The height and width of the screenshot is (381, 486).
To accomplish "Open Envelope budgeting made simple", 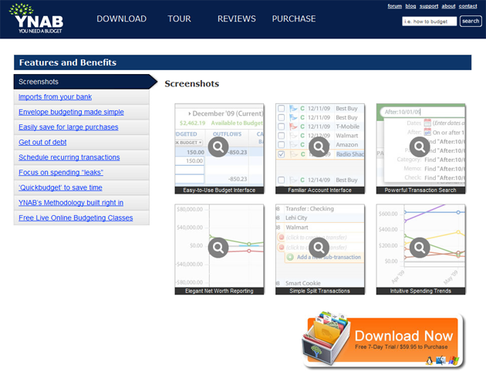I will point(71,112).
